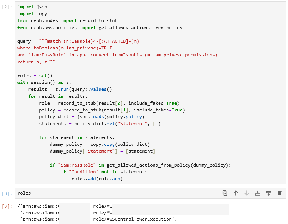This screenshot has width=288, height=224.
Task: Move the roles cell up
Action: (236, 193)
